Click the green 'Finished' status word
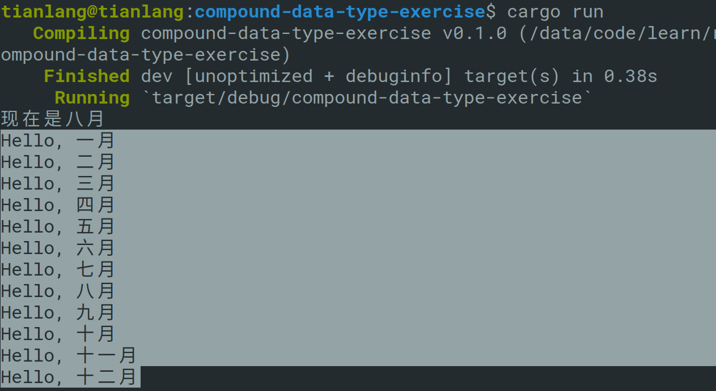The height and width of the screenshot is (391, 716). [x=86, y=76]
